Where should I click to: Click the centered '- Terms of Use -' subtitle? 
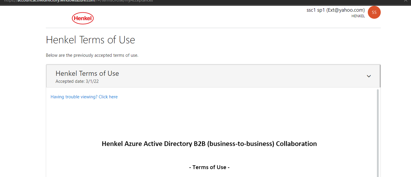[x=209, y=167]
